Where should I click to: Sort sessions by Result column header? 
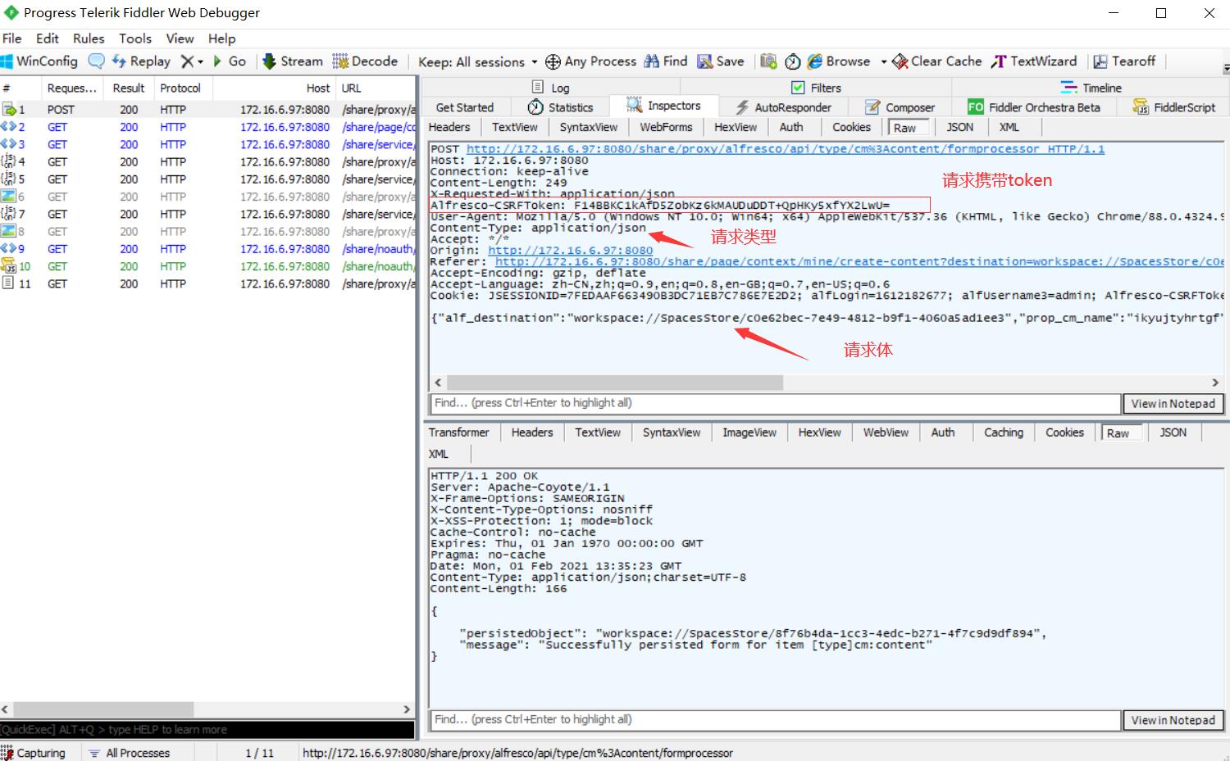coord(129,88)
